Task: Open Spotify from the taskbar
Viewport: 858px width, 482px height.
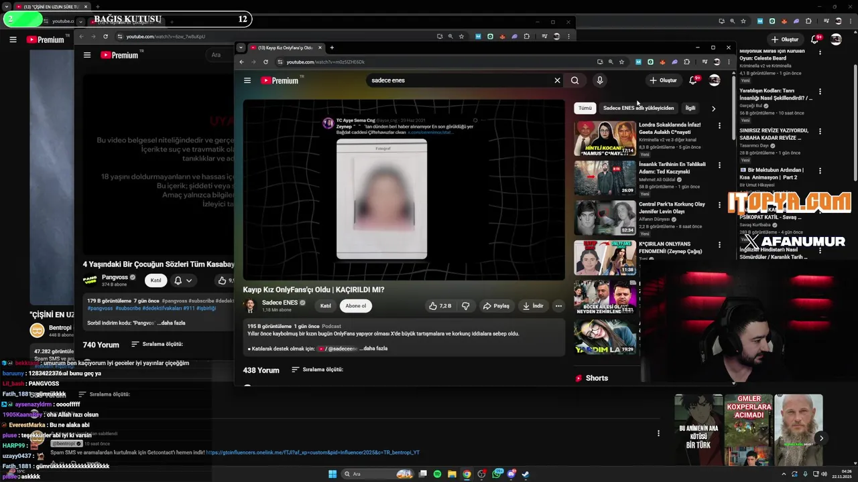Action: pyautogui.click(x=437, y=474)
